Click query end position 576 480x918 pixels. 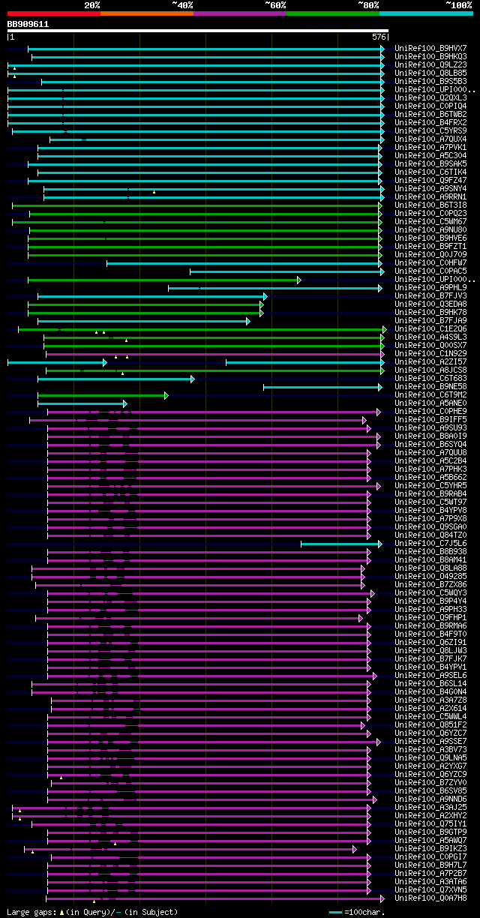[379, 37]
